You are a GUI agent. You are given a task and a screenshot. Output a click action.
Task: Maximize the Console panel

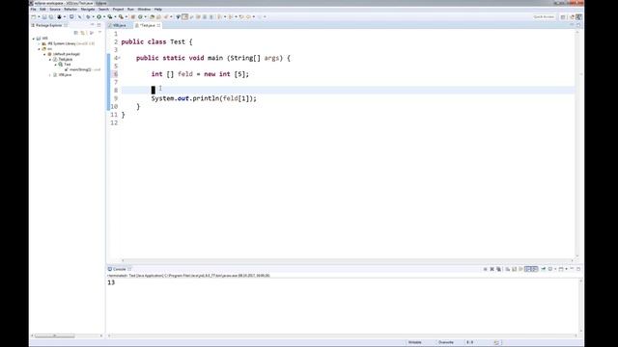click(578, 269)
